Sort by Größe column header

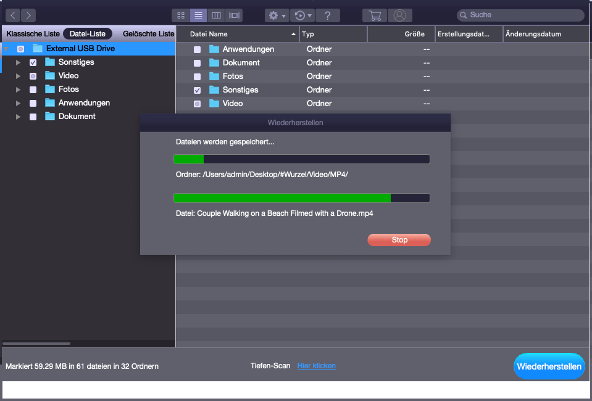tap(401, 34)
